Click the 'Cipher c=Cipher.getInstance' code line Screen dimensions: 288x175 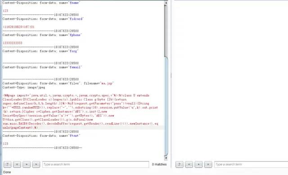click(x=55, y=112)
